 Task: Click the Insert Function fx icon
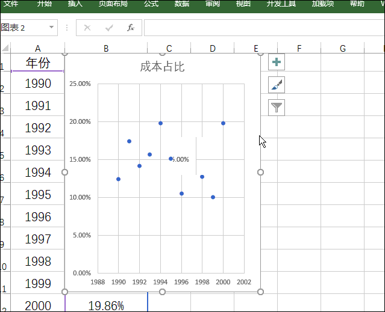[x=131, y=28]
